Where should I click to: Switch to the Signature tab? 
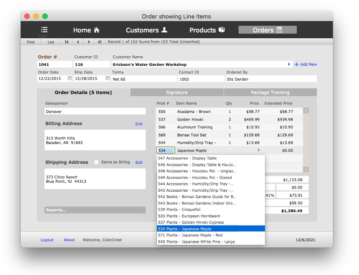(x=177, y=93)
